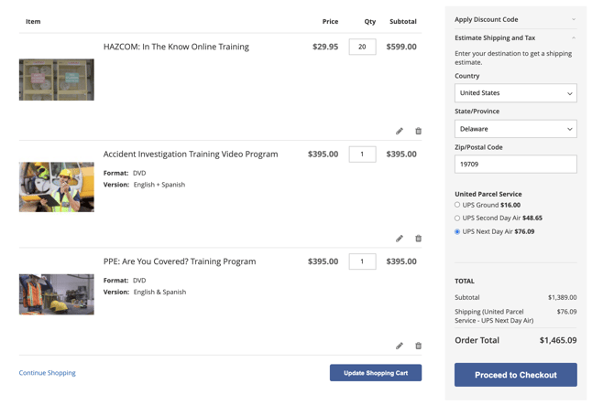
Task: Open the Accident Investigation product thumbnail
Action: 57,187
